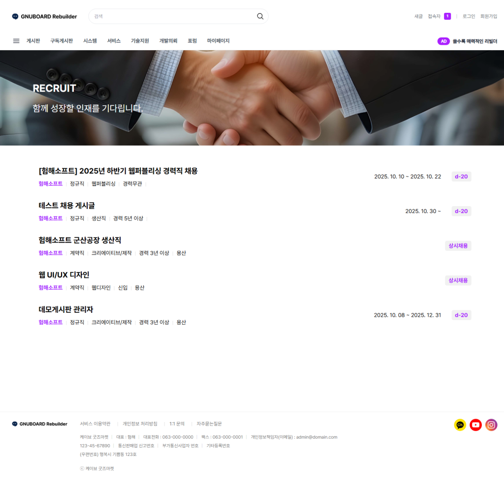Viewport: 504px width, 484px height.
Task: Open the Instagram icon in footer
Action: (491, 425)
